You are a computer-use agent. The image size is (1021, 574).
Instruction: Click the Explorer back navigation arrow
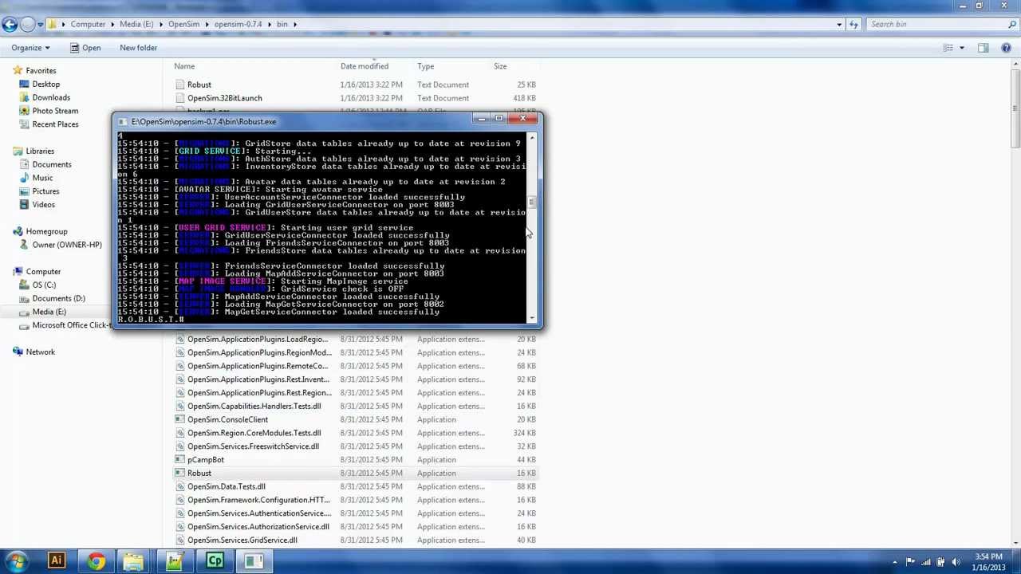click(10, 25)
